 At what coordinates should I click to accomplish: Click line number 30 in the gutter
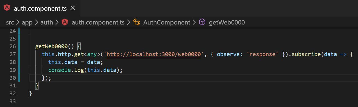[13, 78]
